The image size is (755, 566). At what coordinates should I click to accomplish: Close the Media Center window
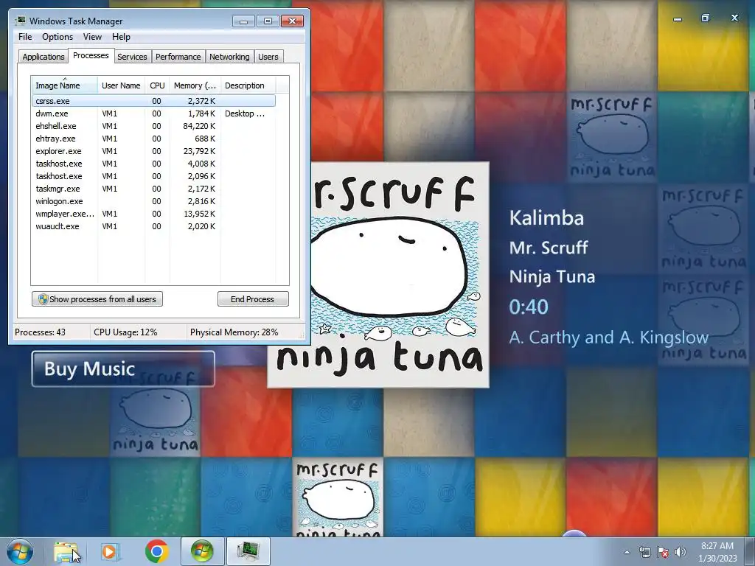coord(734,18)
